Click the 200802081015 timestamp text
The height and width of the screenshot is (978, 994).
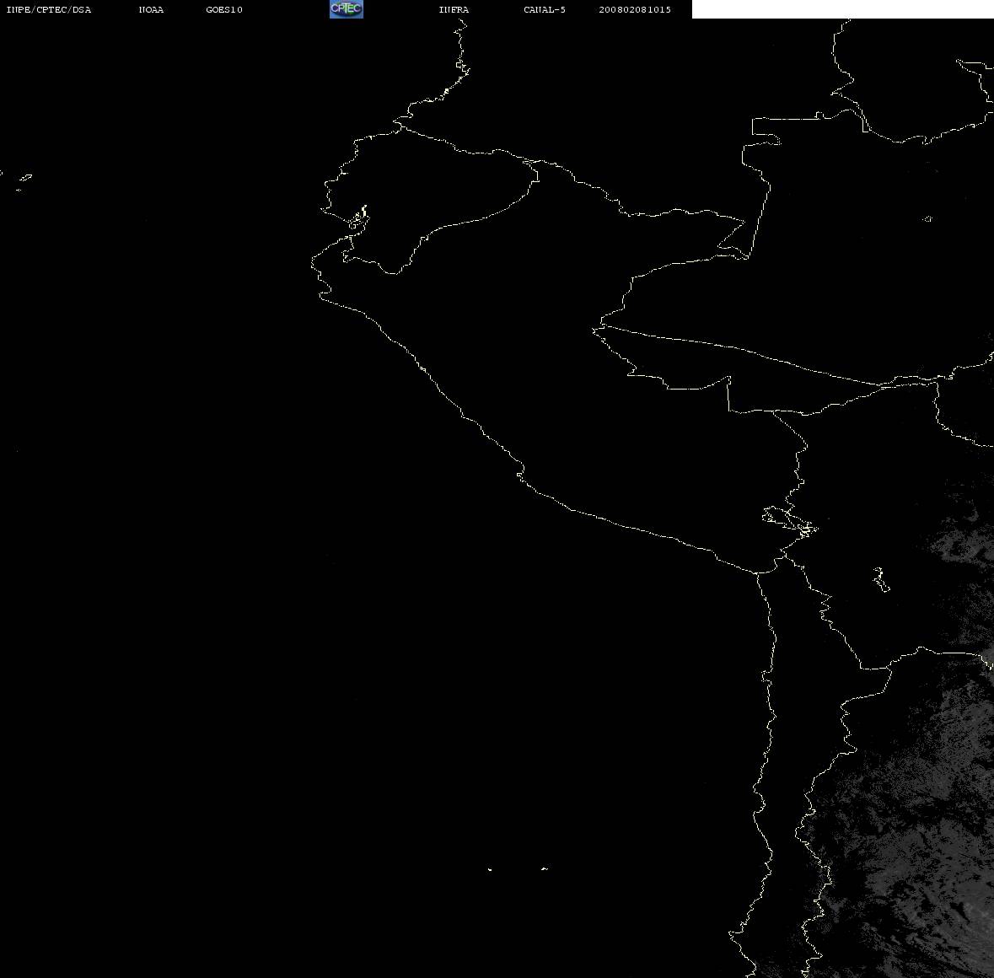pyautogui.click(x=635, y=9)
